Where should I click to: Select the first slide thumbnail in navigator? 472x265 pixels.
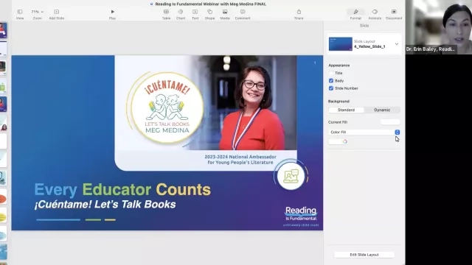click(x=3, y=30)
